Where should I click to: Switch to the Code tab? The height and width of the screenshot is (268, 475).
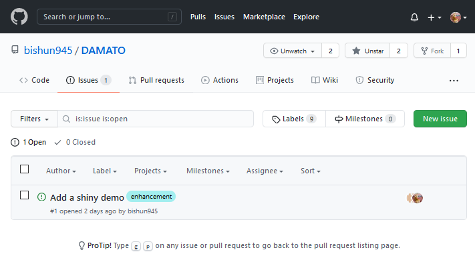pos(34,80)
